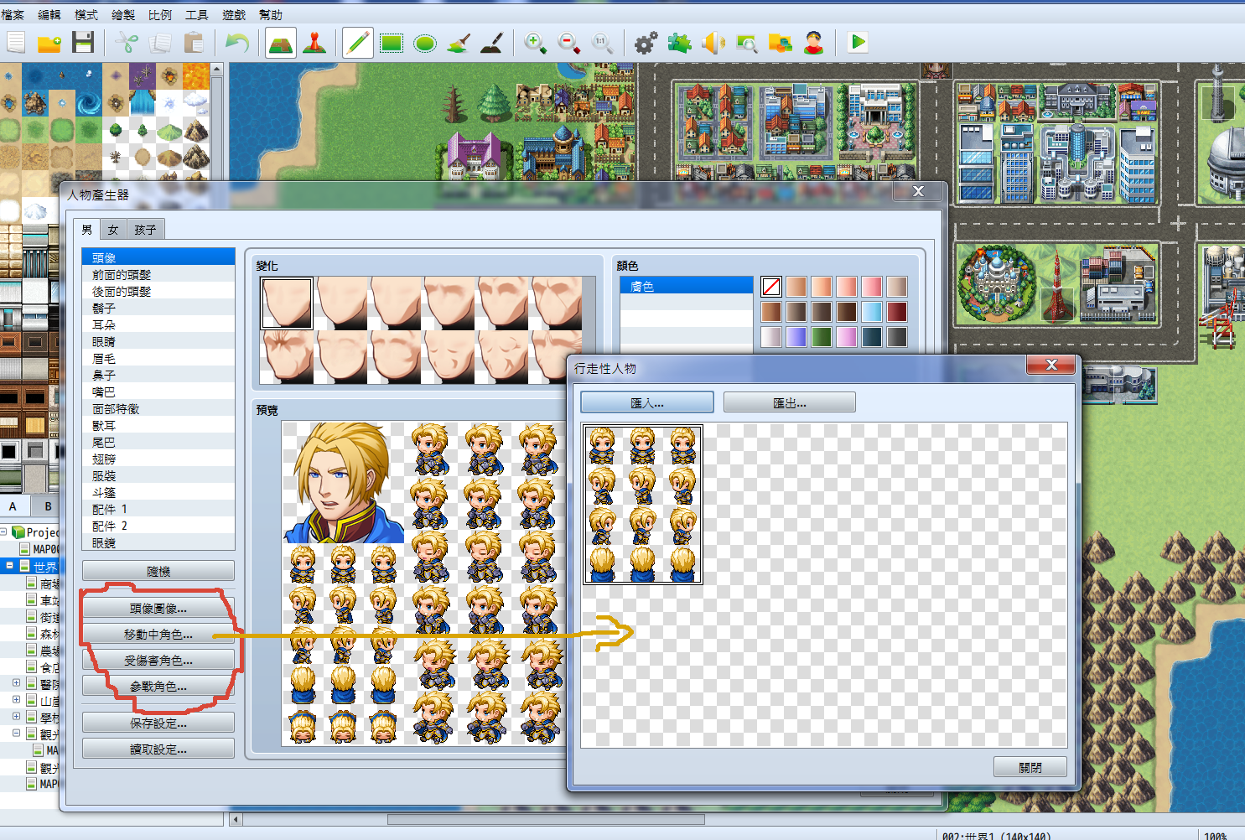Select 眼睛 in the parts list
The height and width of the screenshot is (840, 1245).
click(158, 341)
